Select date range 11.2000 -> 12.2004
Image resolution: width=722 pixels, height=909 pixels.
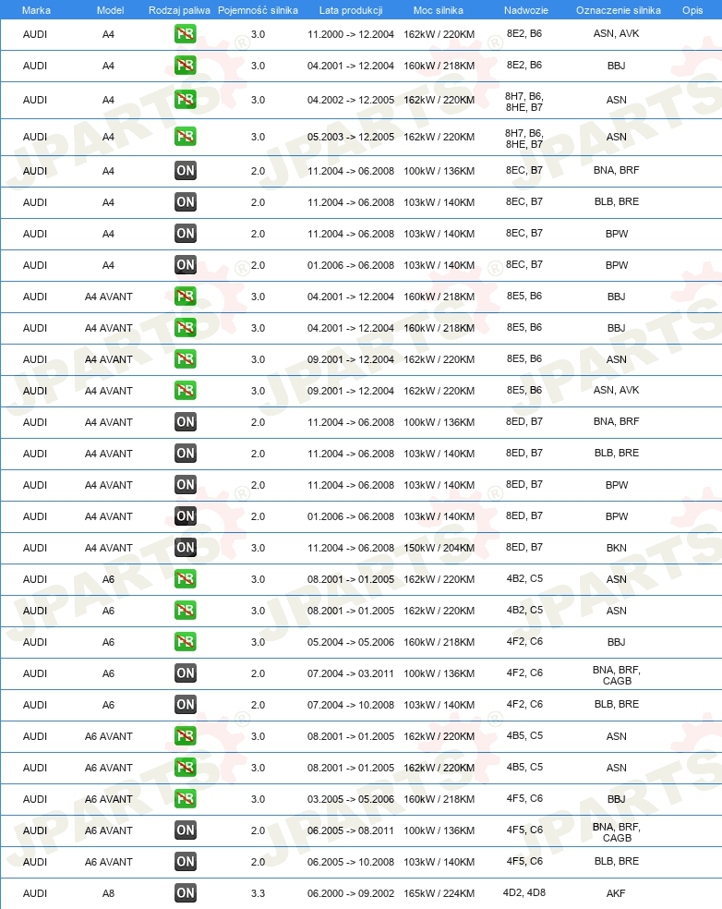[351, 34]
